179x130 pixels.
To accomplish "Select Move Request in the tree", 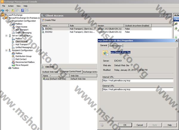I will pyautogui.click(x=22, y=65).
